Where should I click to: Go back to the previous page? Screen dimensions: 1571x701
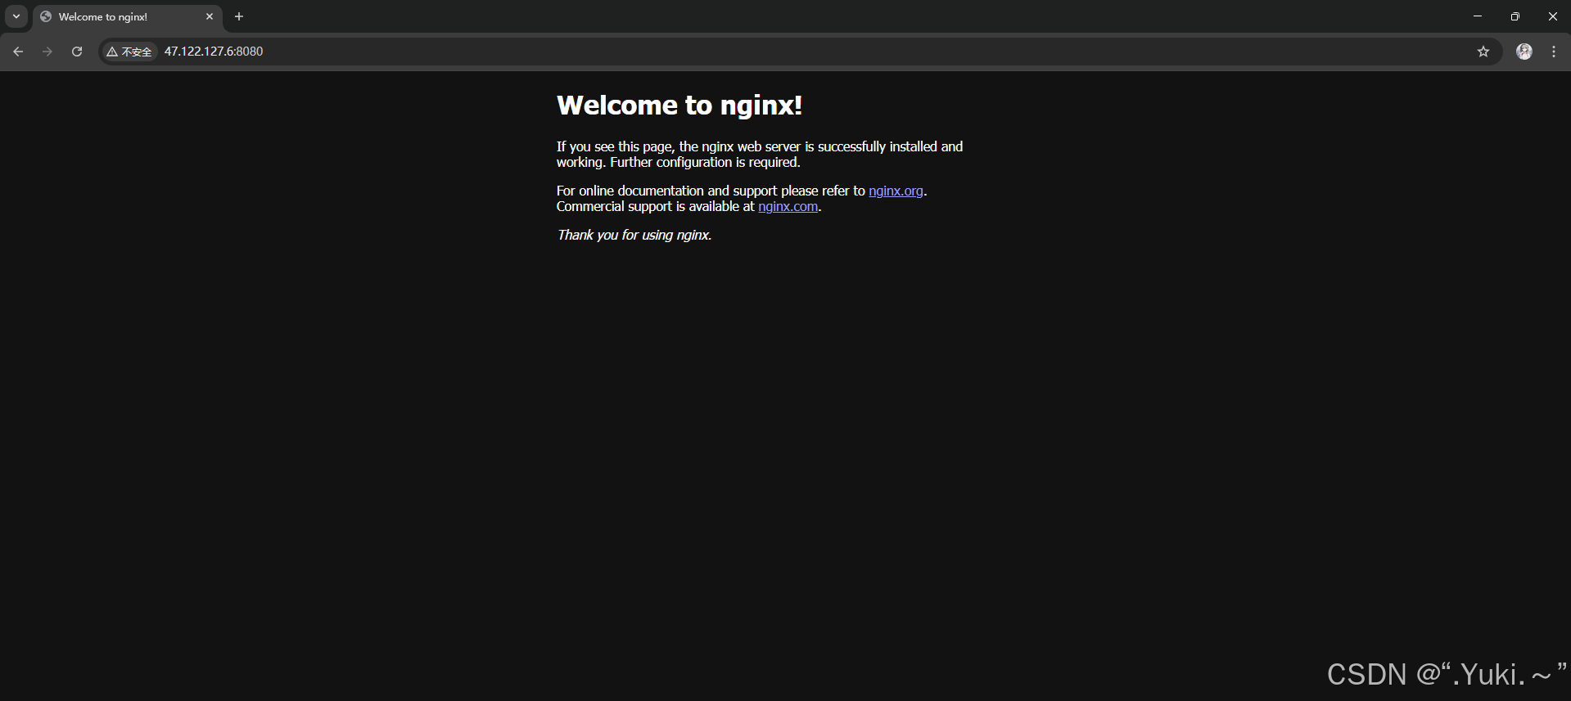(18, 52)
